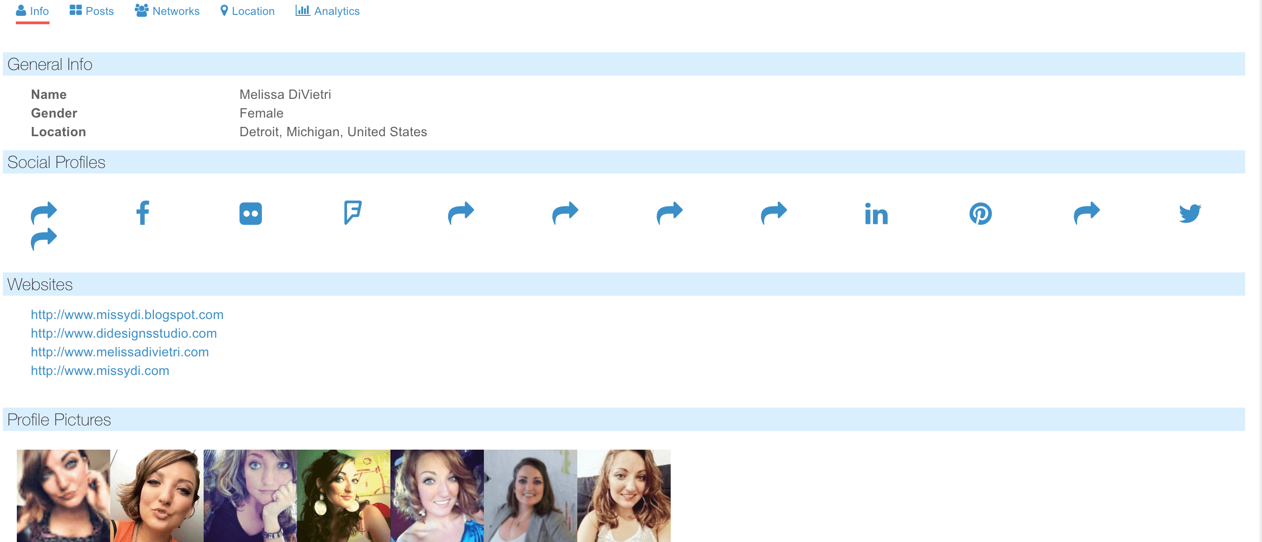
Task: Select the last profile picture thumbnail
Action: [x=623, y=495]
